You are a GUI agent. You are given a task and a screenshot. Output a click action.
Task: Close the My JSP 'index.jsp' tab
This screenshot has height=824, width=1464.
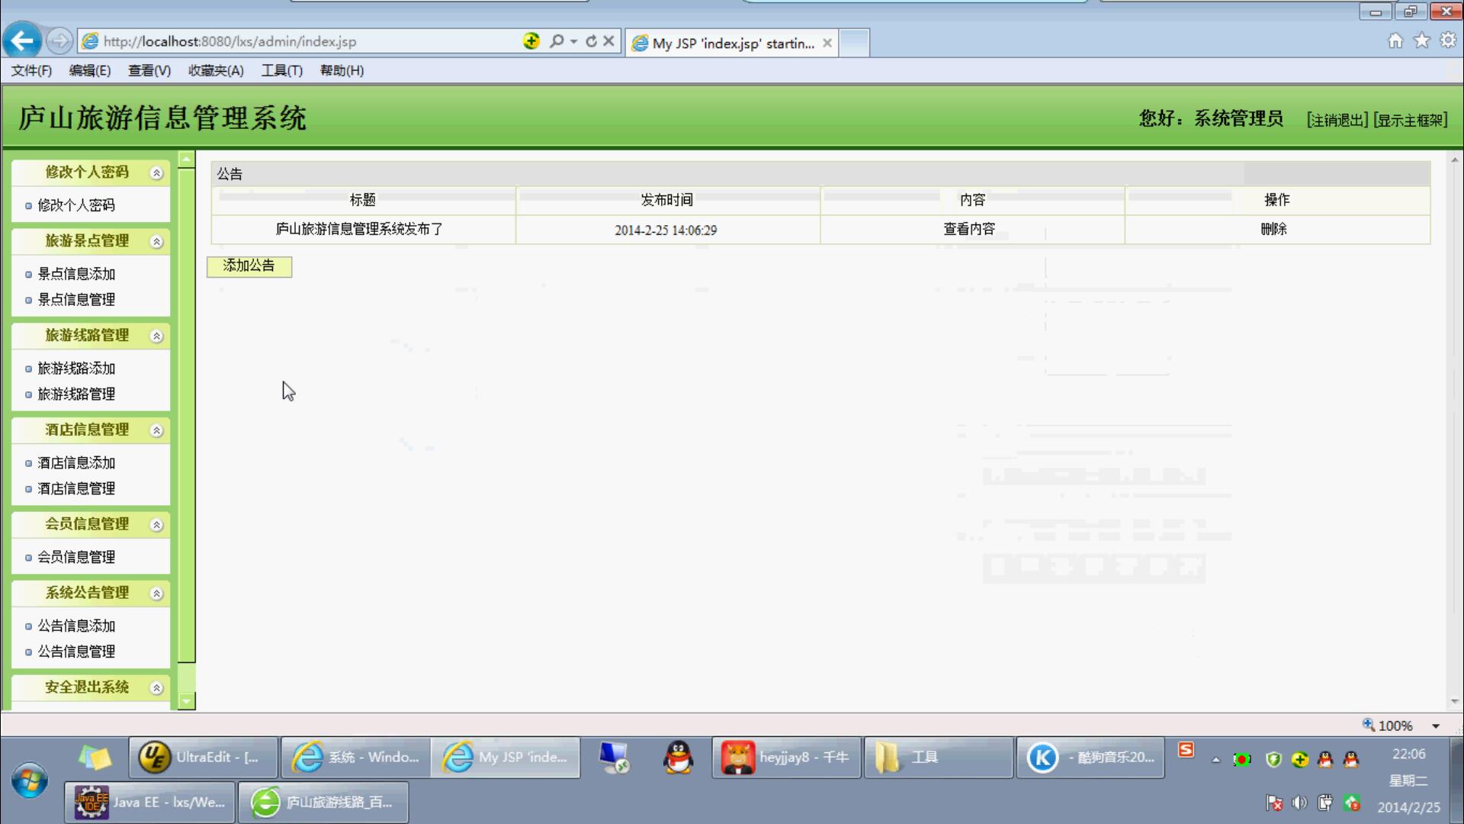[x=827, y=43]
